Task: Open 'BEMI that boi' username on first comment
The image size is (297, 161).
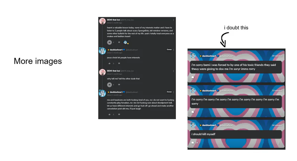Action: tap(114, 20)
